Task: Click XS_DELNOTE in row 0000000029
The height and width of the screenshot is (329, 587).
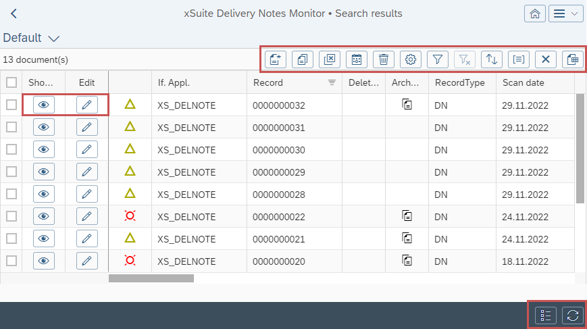Action: tap(186, 172)
